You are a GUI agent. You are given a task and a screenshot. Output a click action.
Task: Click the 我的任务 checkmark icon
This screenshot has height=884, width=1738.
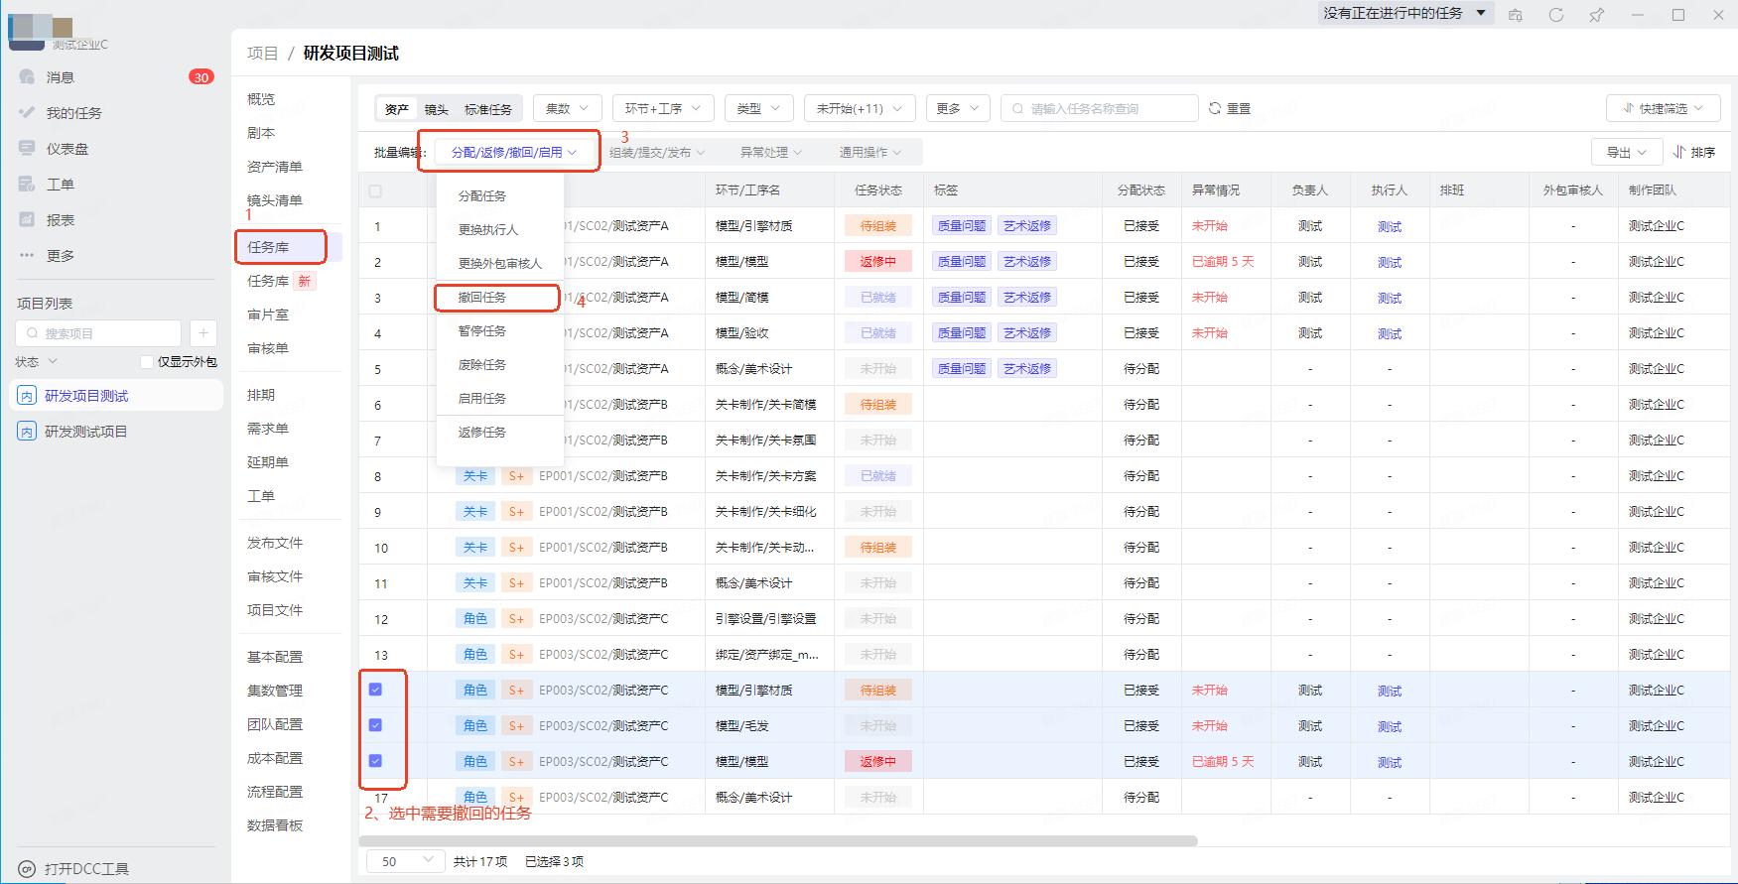pos(27,113)
